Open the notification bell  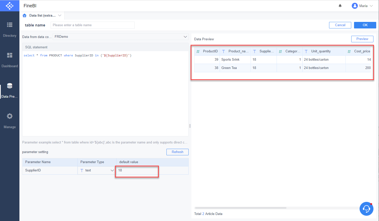pos(340,6)
